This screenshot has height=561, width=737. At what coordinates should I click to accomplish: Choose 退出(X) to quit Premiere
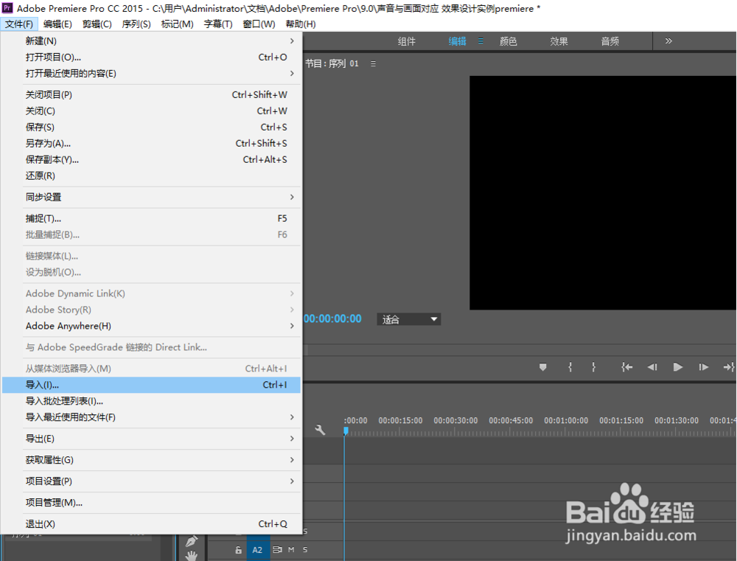151,524
